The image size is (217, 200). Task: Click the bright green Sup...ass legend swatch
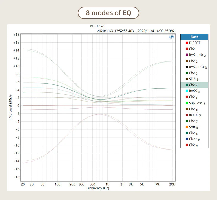(x=187, y=103)
